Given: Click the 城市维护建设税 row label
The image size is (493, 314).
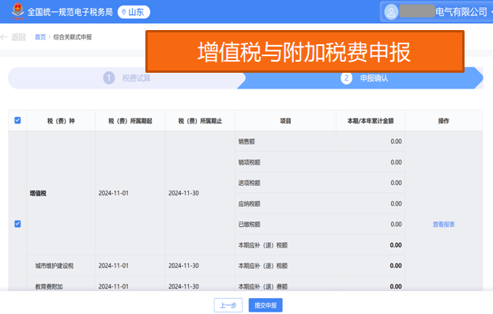Looking at the screenshot, I should point(55,266).
